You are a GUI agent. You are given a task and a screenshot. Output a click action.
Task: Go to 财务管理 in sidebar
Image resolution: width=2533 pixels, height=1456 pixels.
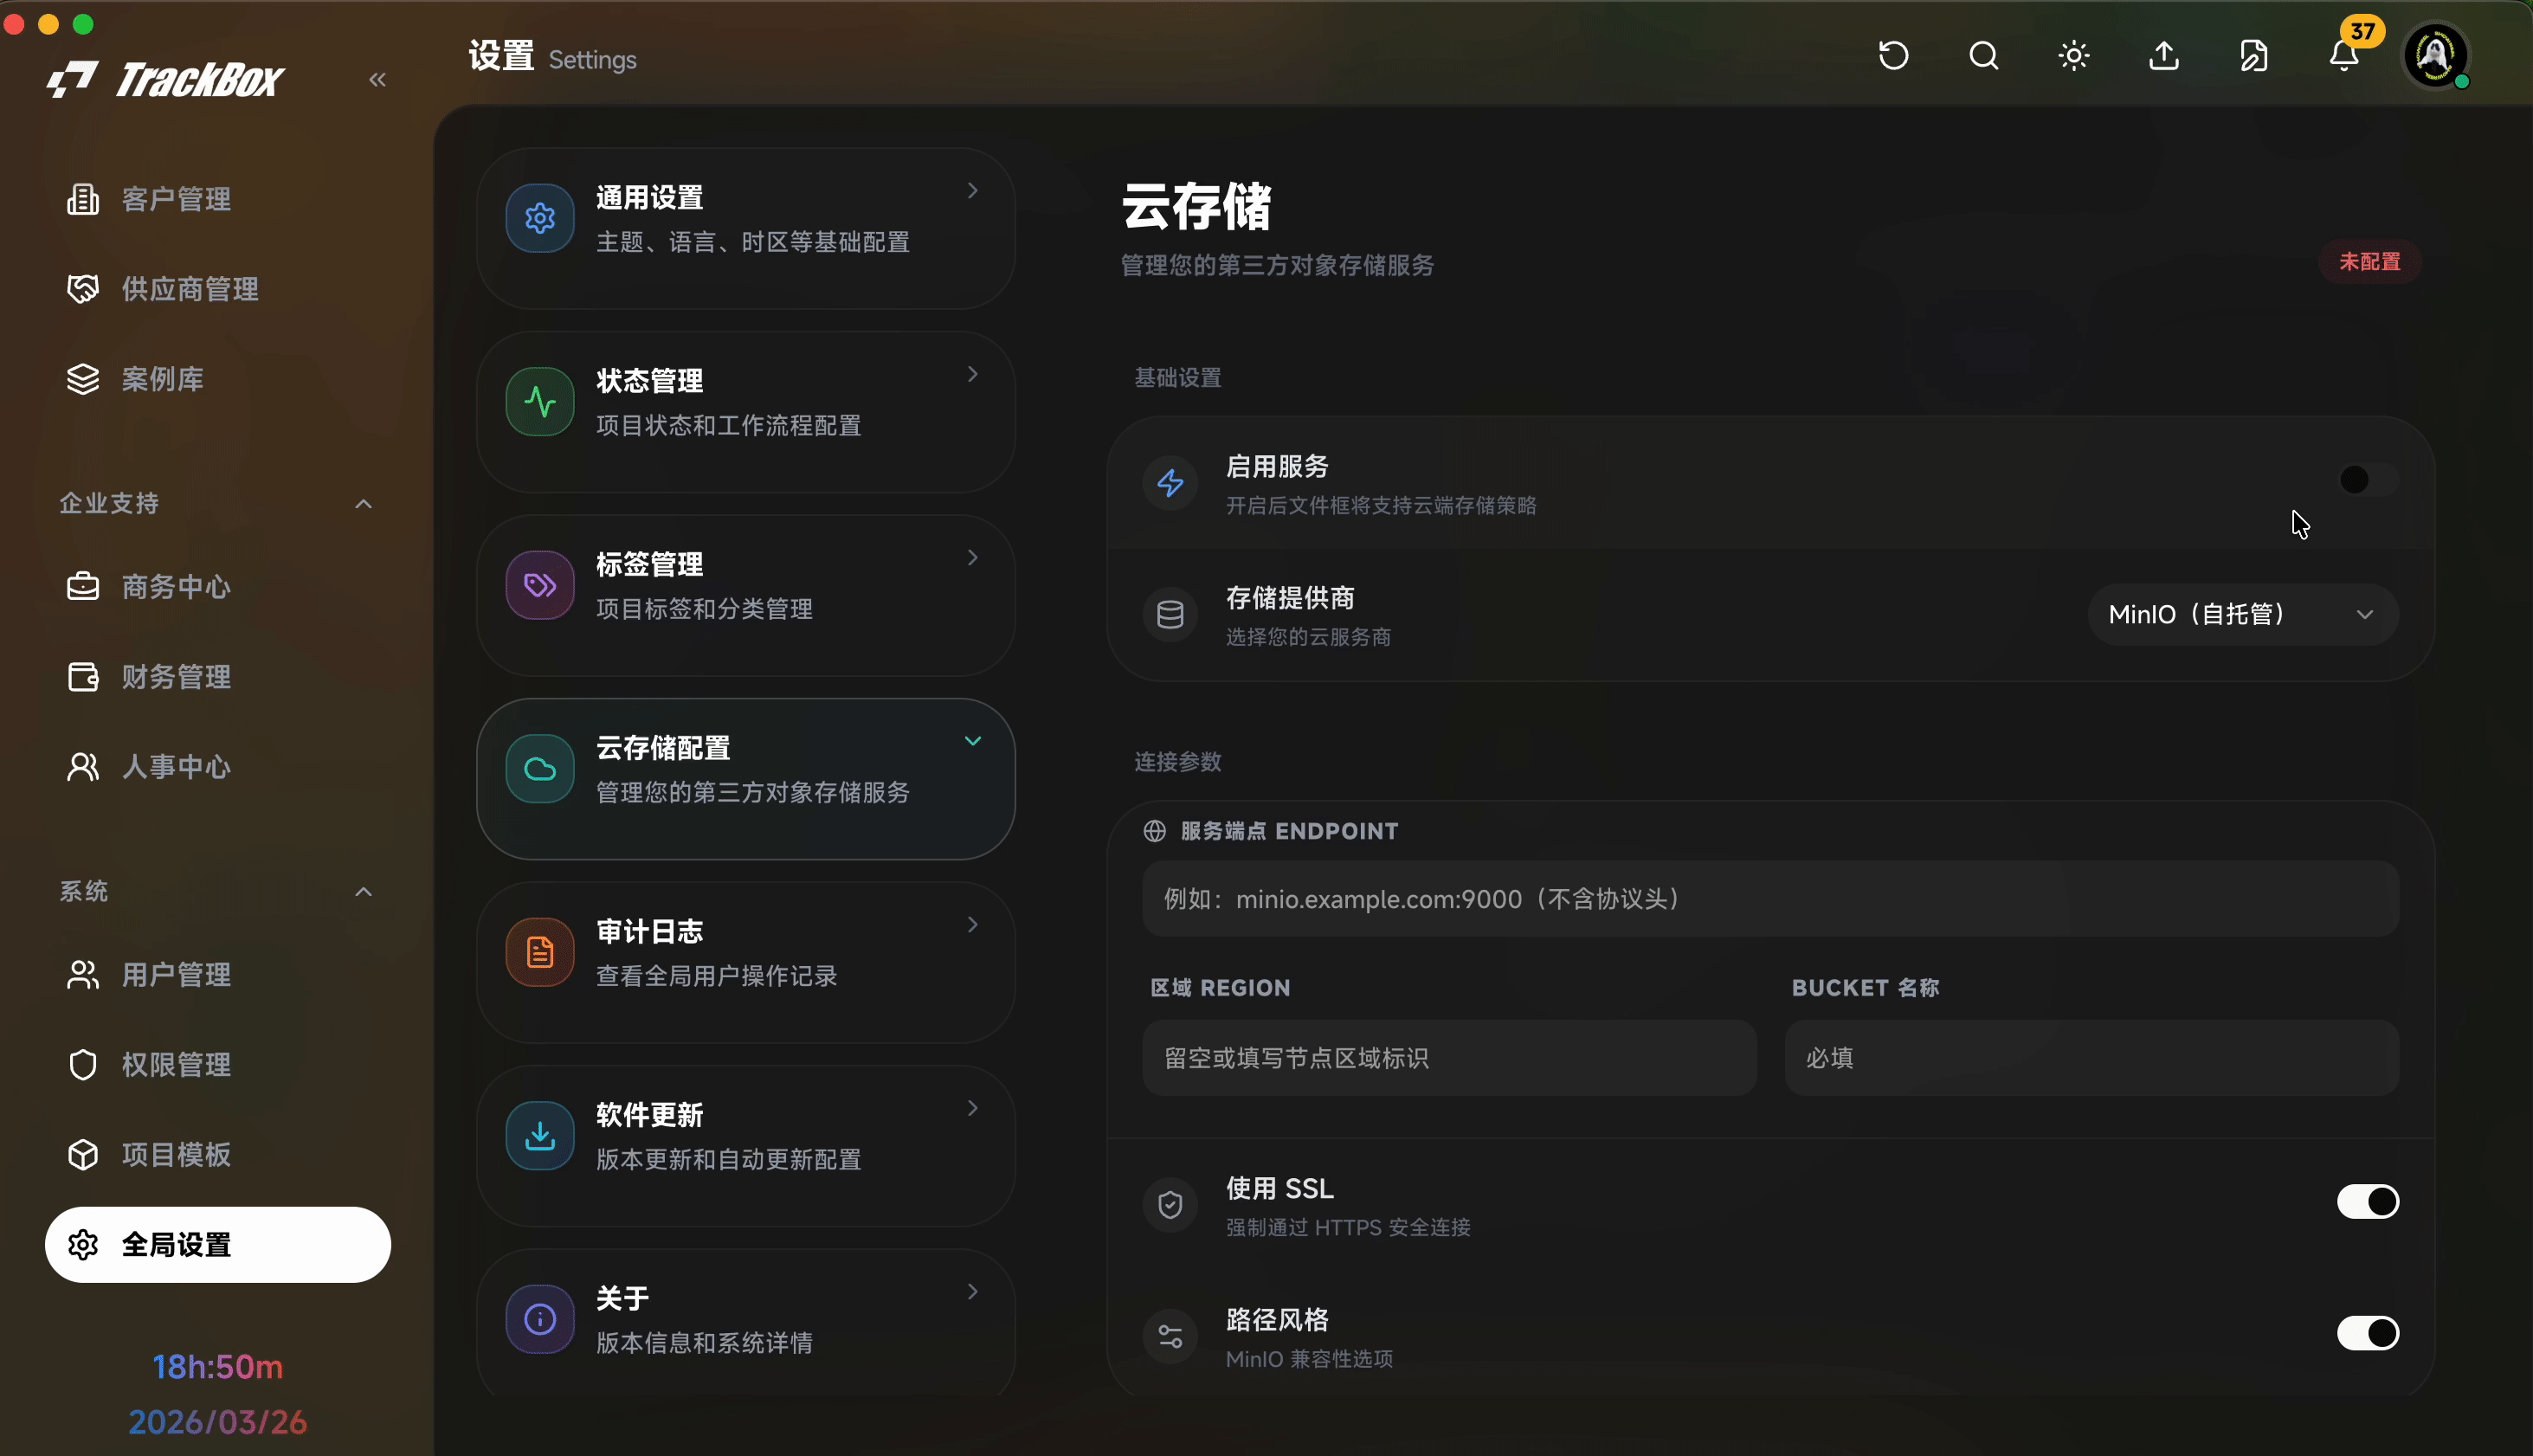(x=218, y=677)
